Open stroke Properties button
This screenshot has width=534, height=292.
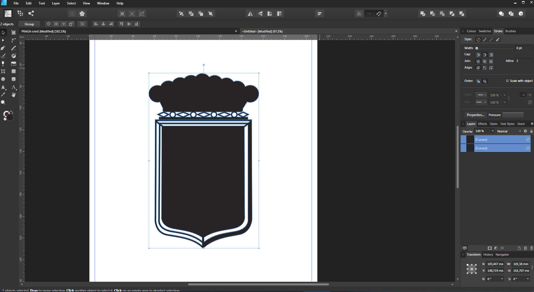475,115
